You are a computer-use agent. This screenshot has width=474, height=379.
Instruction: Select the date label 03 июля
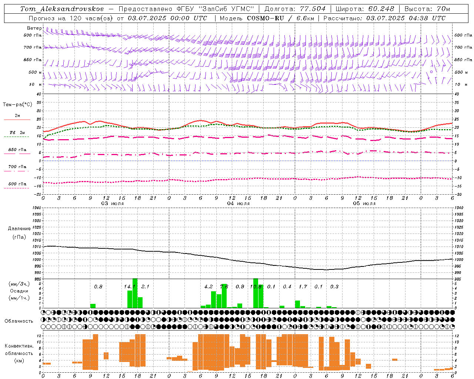[x=113, y=204]
